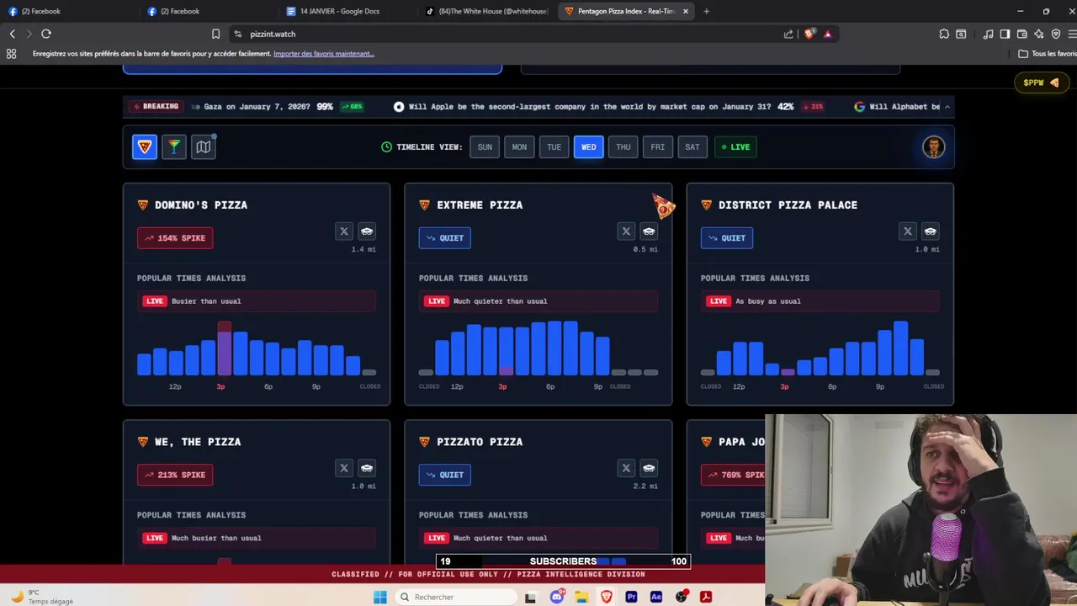Open browser extensions puzzle icon
This screenshot has width=1077, height=606.
pos(944,34)
